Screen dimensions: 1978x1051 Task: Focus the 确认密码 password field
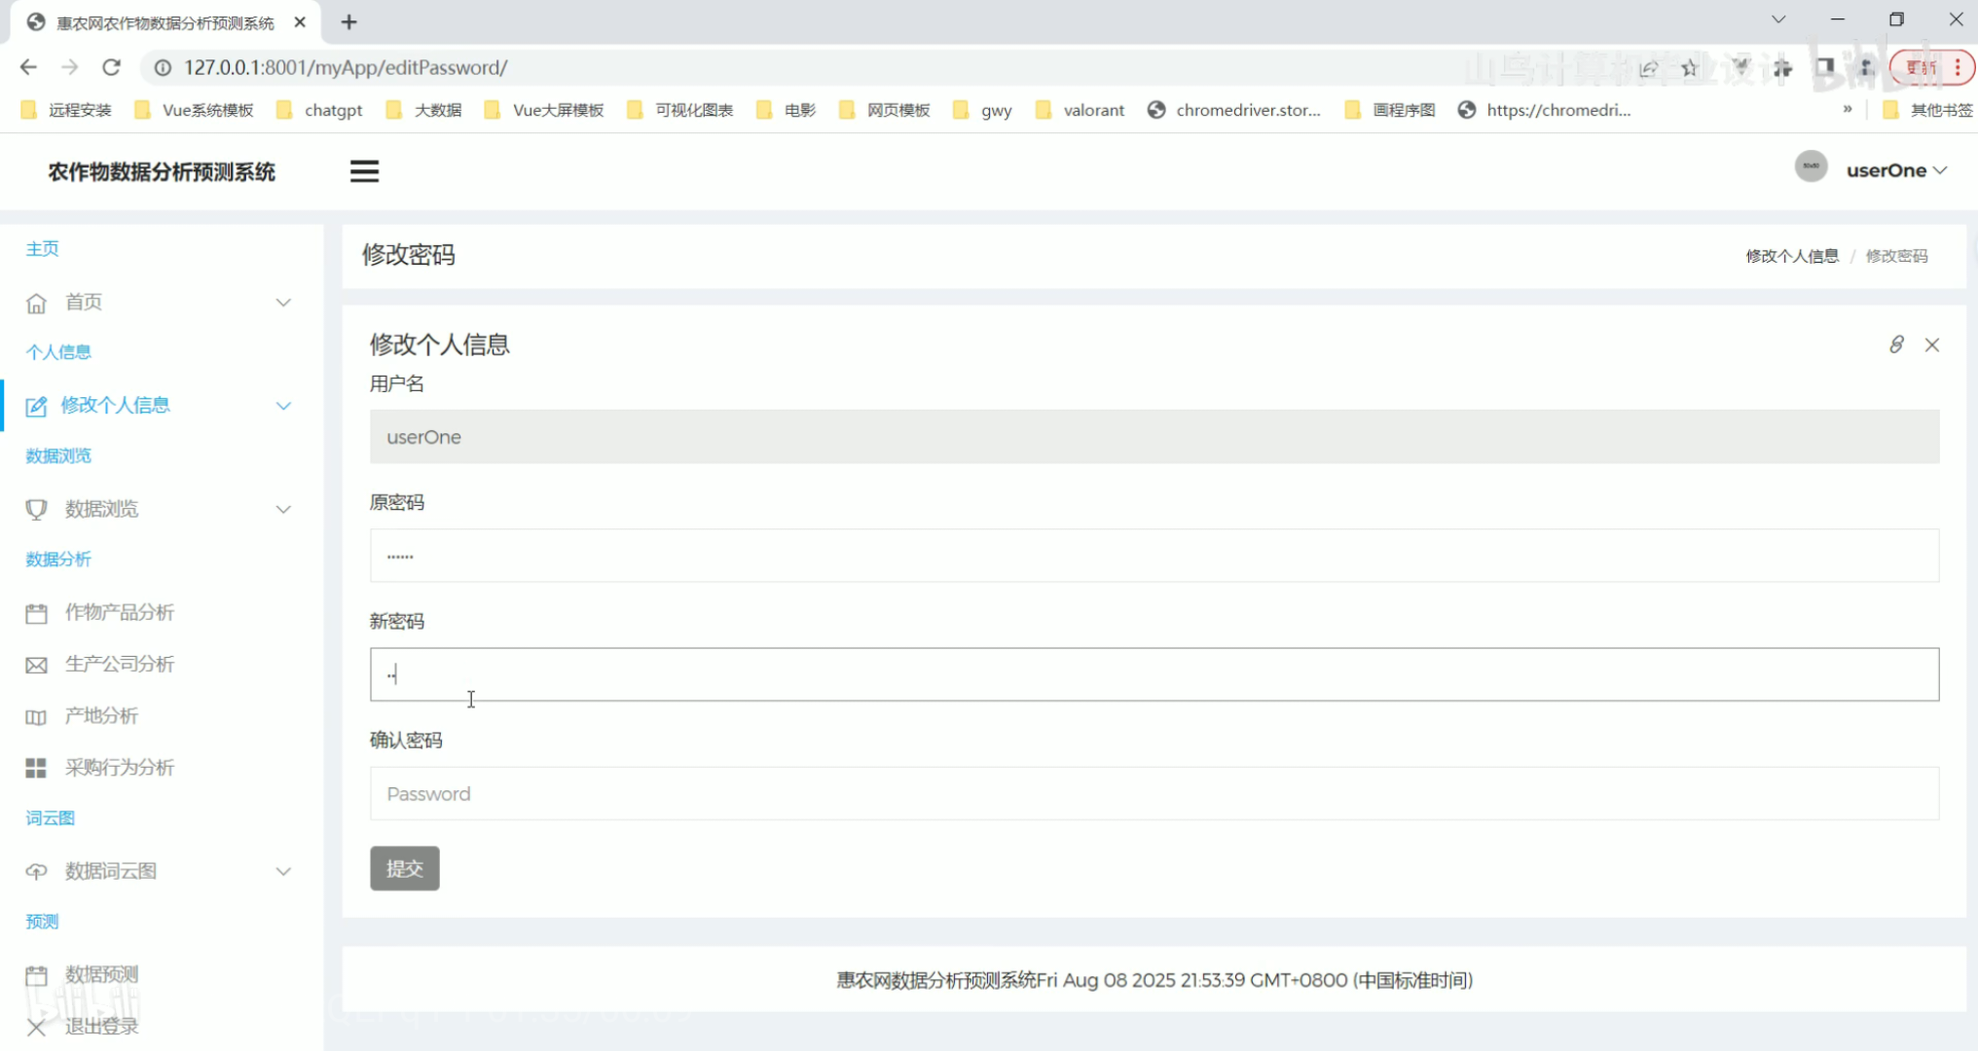(1154, 794)
